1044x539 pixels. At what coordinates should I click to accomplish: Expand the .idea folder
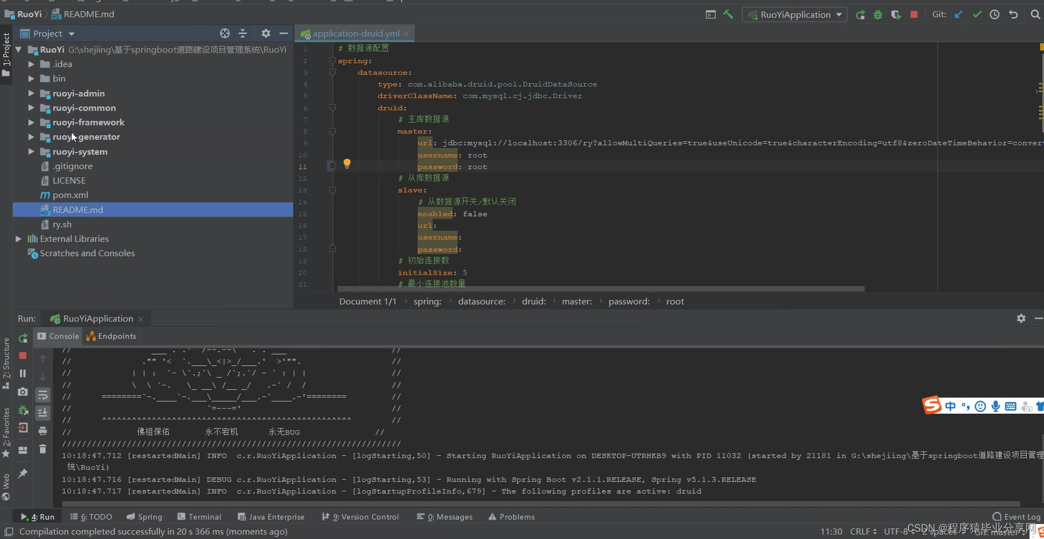tap(31, 64)
